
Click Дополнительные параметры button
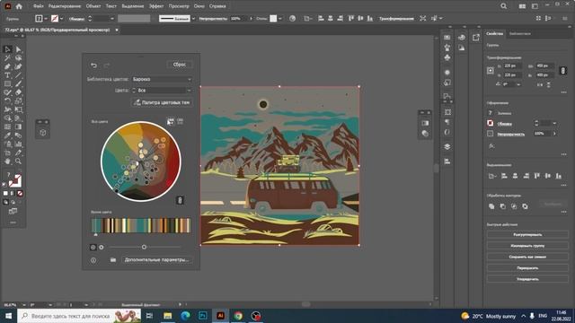tap(156, 259)
